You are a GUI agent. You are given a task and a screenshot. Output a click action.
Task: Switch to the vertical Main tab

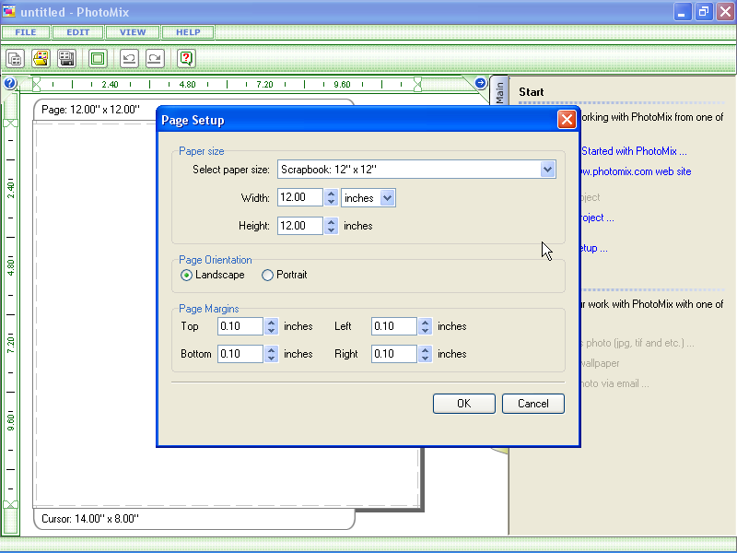point(499,92)
